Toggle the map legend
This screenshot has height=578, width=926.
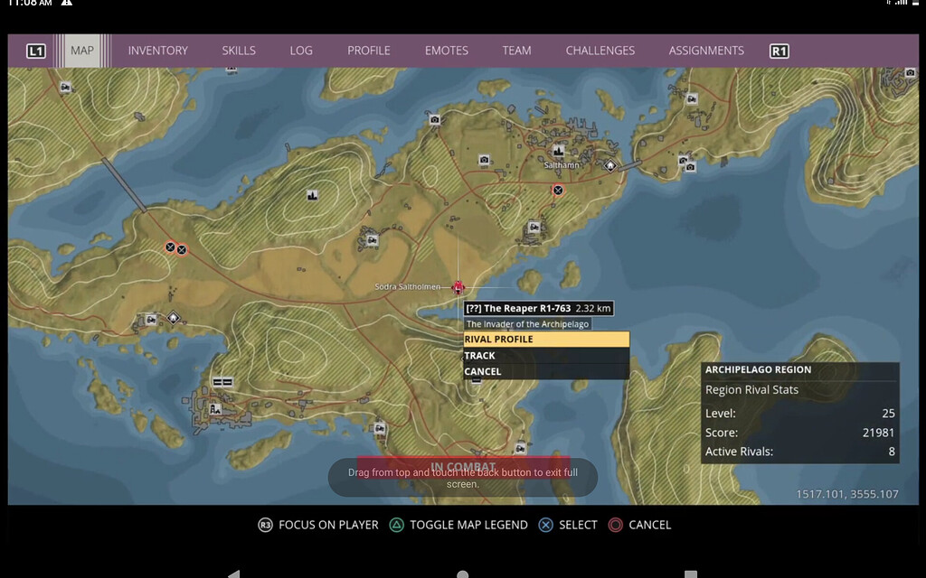(x=458, y=525)
